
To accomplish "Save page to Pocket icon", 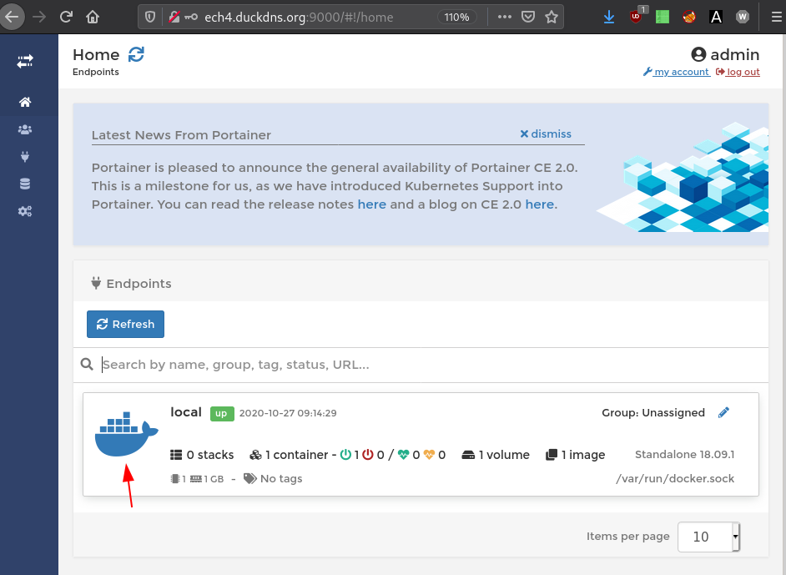I will point(528,17).
